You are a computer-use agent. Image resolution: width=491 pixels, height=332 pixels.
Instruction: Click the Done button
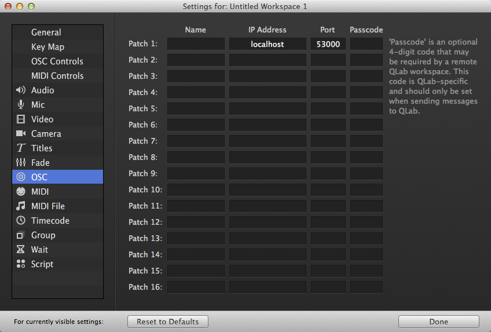click(x=438, y=322)
